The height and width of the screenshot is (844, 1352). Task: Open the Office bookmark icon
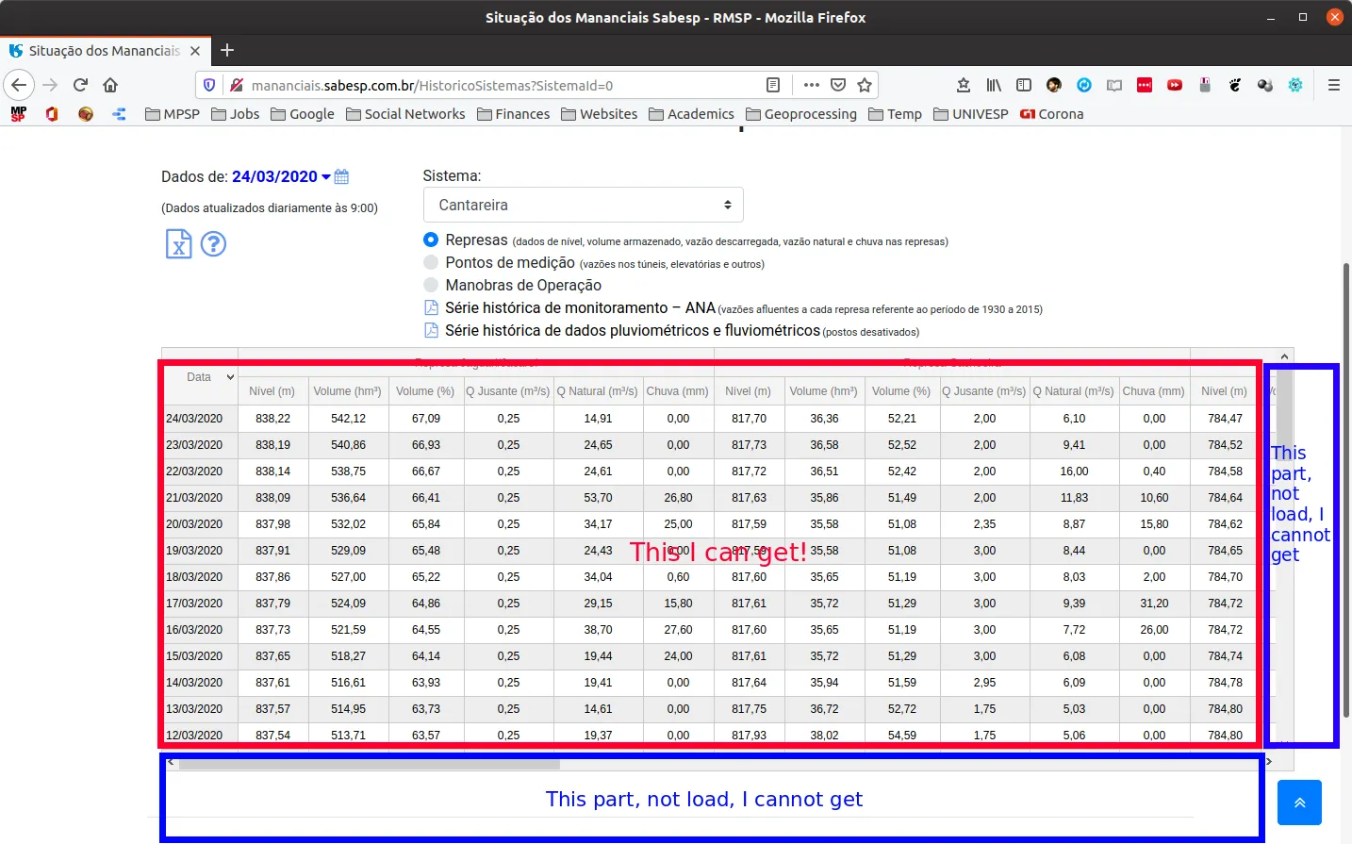pyautogui.click(x=52, y=114)
